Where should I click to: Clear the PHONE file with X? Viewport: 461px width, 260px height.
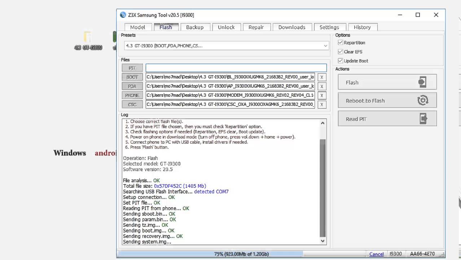321,95
